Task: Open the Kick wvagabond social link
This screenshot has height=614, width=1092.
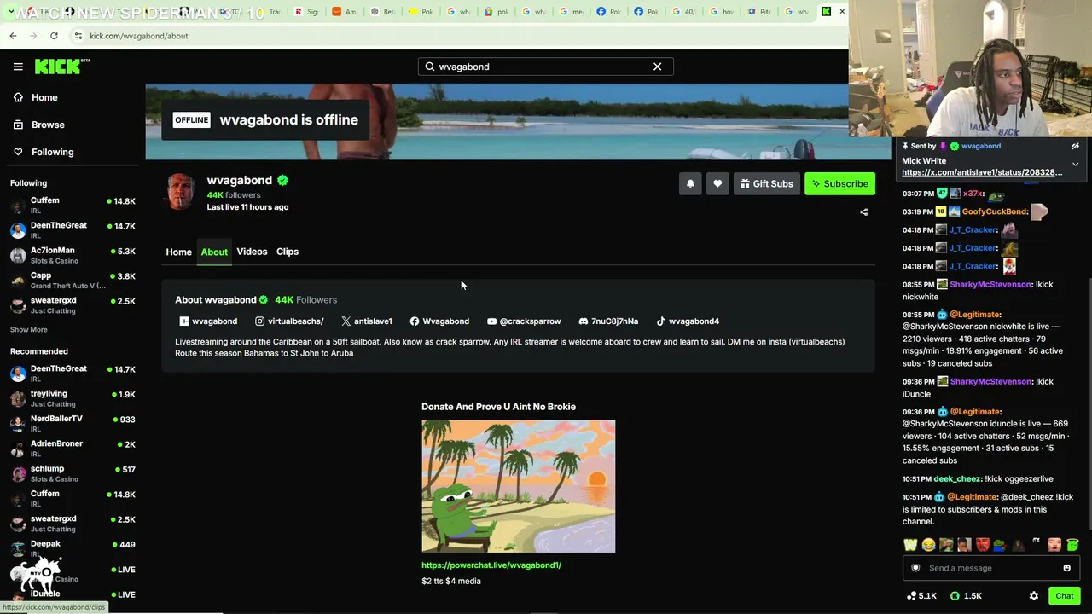Action: pyautogui.click(x=208, y=321)
